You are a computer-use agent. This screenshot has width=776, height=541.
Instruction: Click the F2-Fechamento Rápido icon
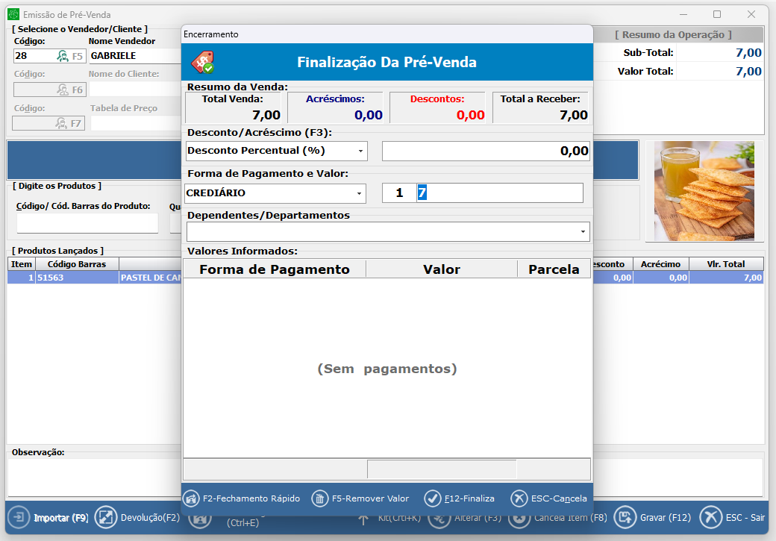(x=191, y=498)
